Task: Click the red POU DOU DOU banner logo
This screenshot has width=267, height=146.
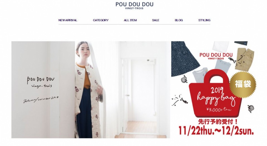Action: click(216, 56)
